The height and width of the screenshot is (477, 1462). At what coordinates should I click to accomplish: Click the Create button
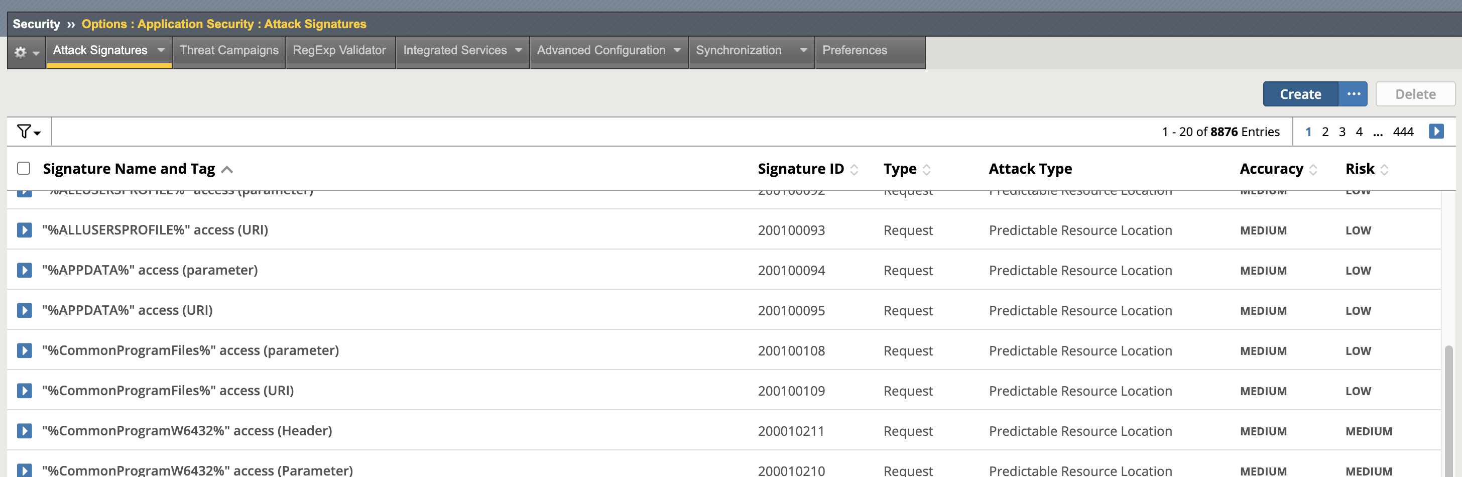pos(1300,94)
